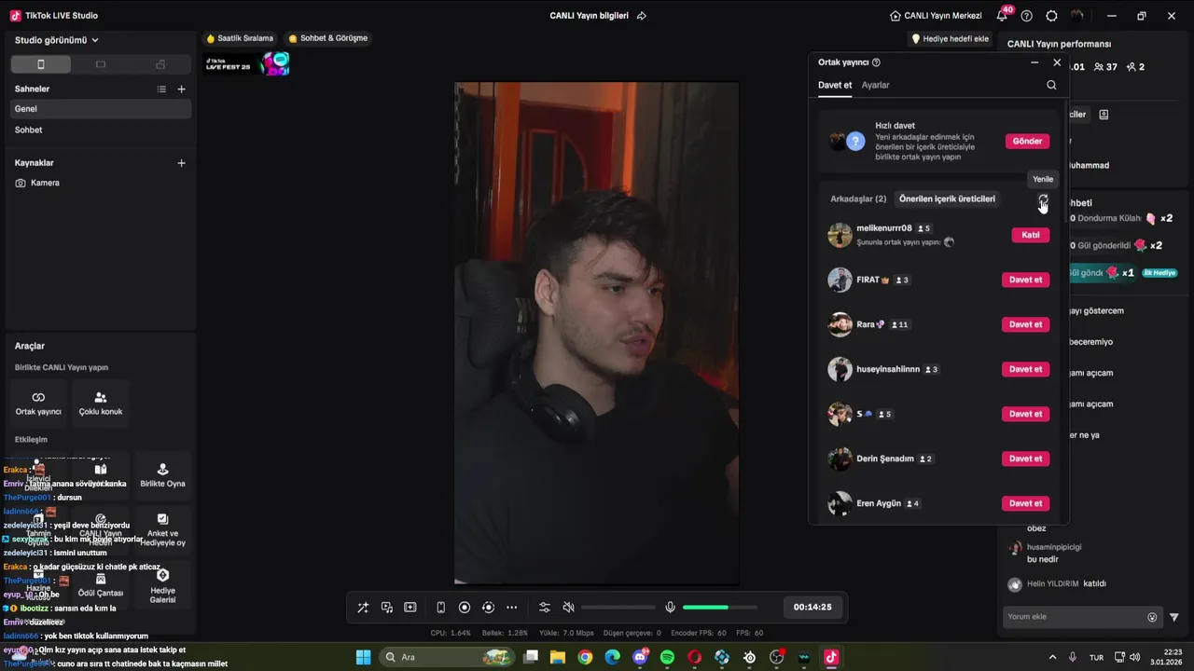Click the dashed-circle replay capture icon
This screenshot has width=1194, height=671.
tap(488, 608)
